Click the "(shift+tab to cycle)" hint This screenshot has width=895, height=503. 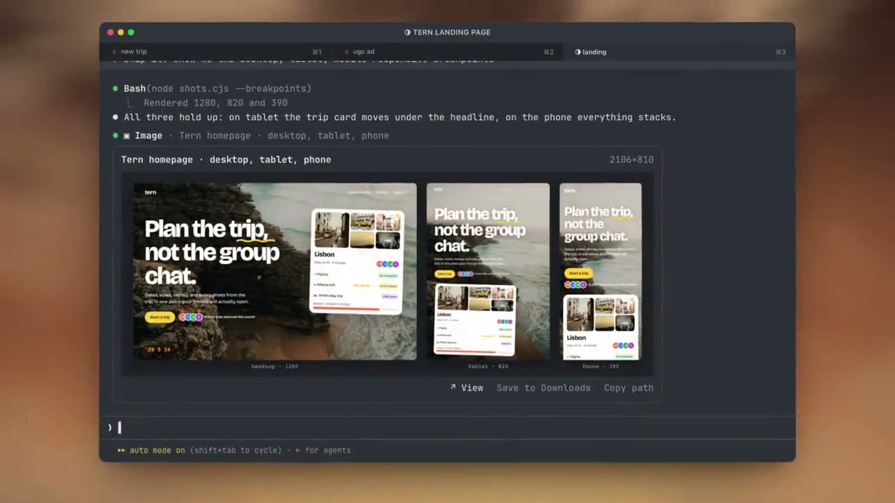236,450
